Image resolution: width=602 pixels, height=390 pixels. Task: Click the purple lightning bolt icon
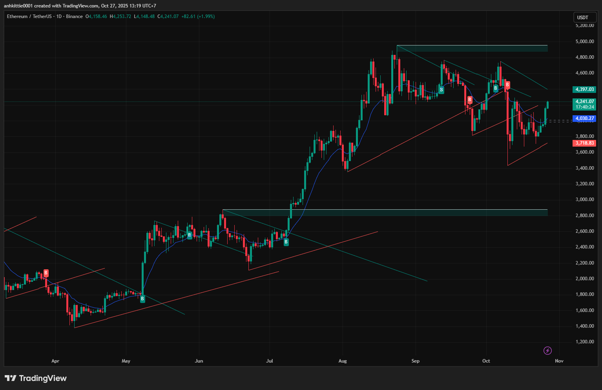coord(547,350)
